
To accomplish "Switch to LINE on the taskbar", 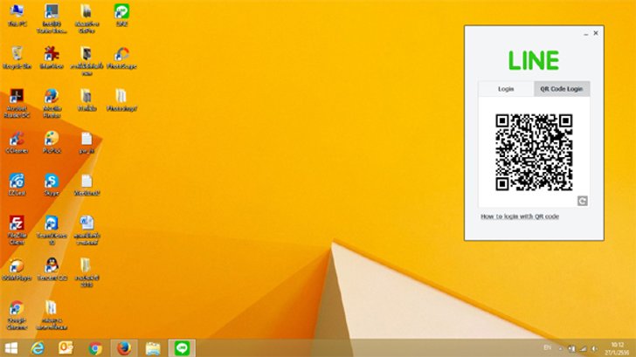I will point(182,348).
